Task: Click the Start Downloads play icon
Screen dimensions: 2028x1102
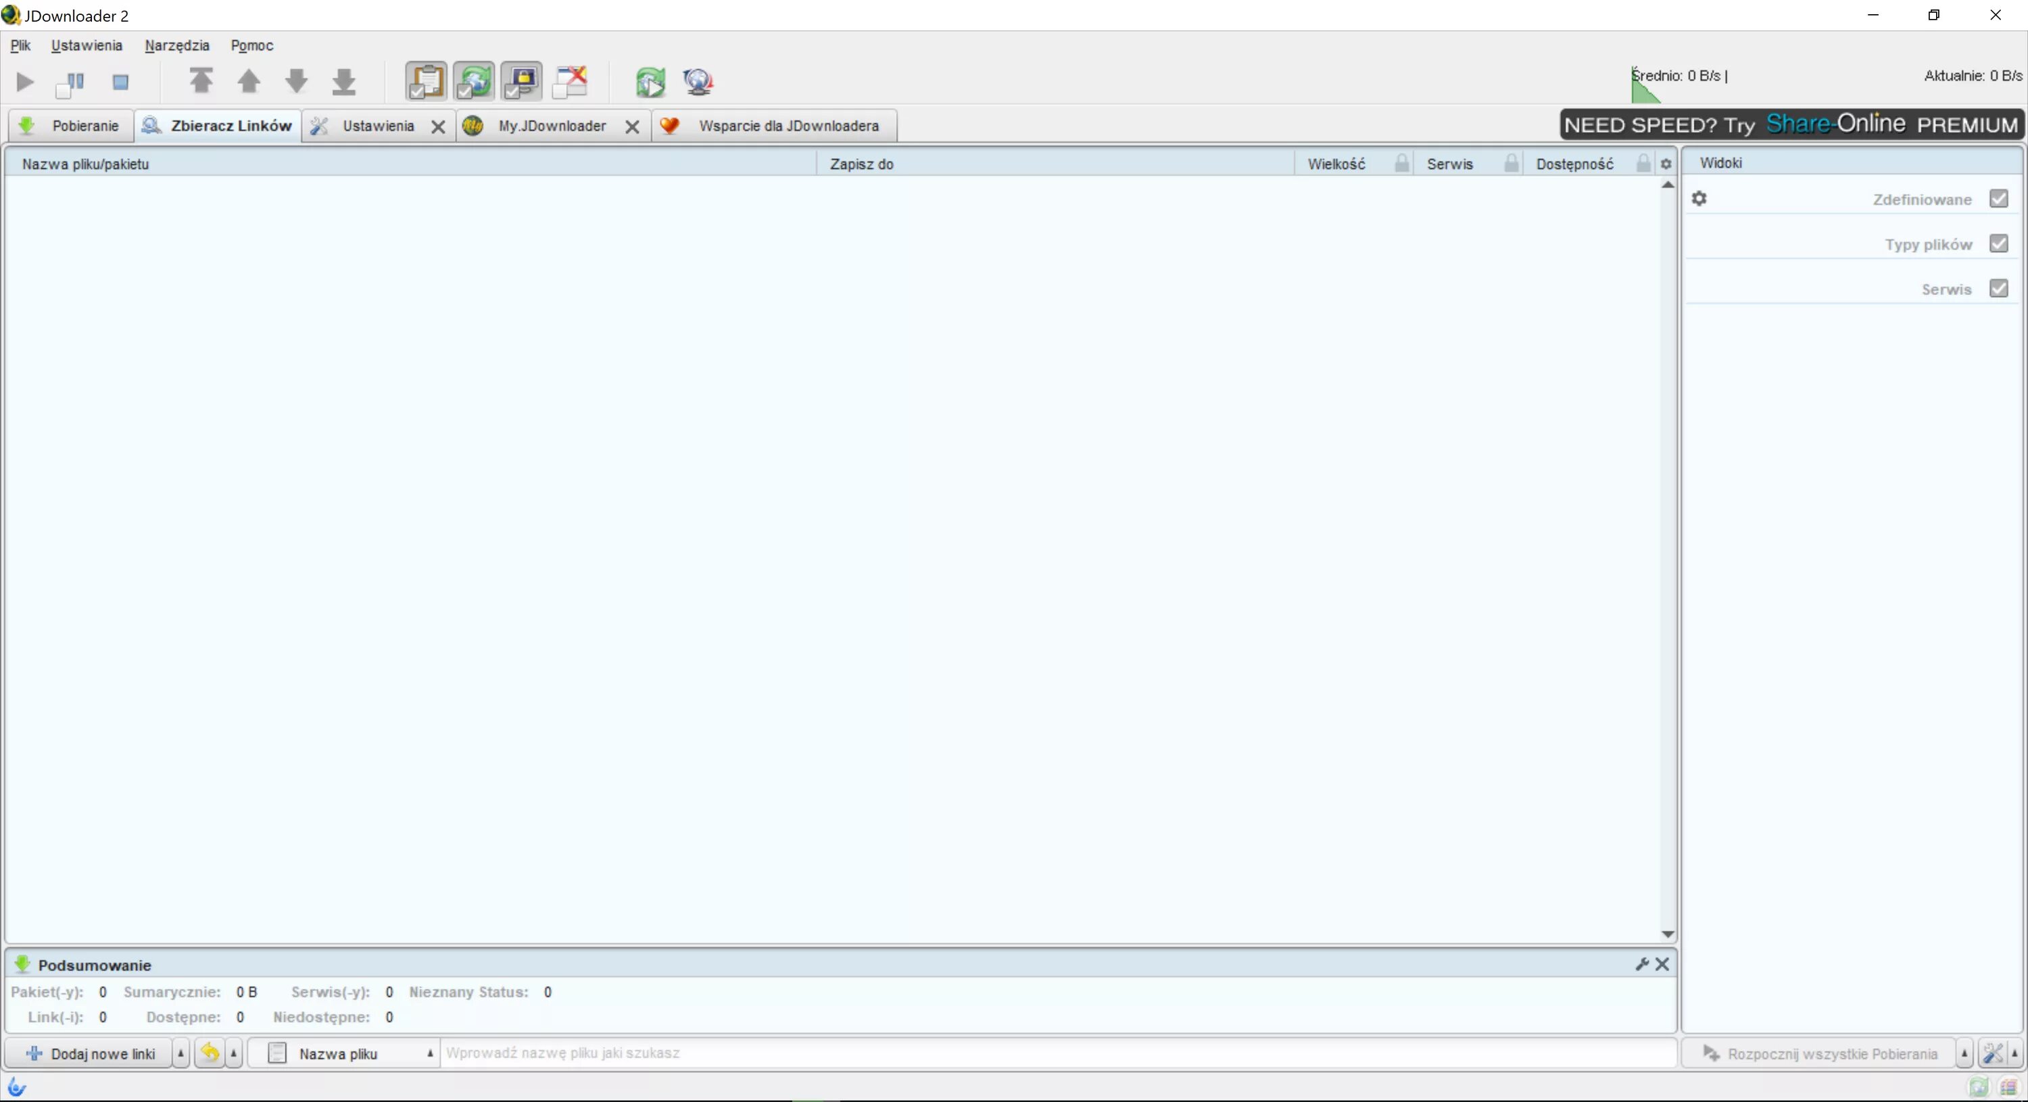Action: 24,82
